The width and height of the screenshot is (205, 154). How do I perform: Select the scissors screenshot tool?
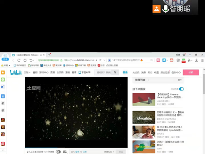click(189, 60)
